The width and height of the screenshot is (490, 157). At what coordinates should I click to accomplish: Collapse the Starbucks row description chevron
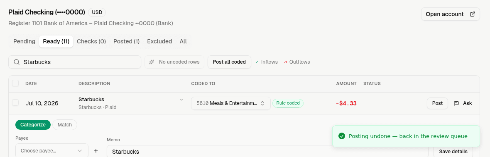tap(181, 100)
